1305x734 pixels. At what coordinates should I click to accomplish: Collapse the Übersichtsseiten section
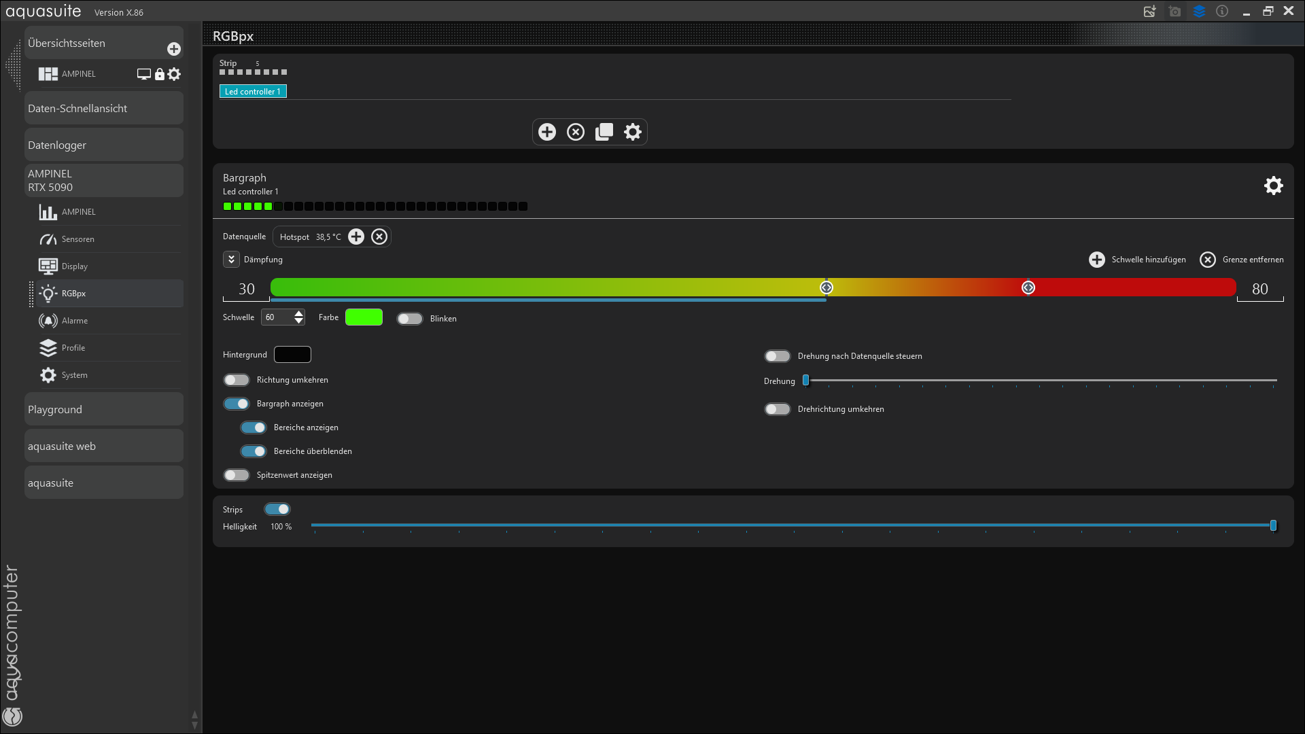[67, 43]
